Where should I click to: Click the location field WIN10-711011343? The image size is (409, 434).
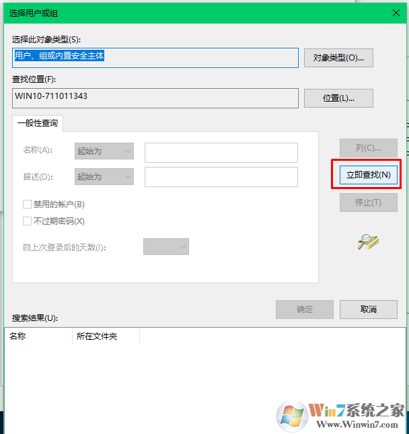[x=155, y=98]
